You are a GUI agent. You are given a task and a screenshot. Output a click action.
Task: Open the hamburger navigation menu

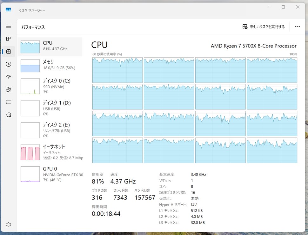point(9,26)
